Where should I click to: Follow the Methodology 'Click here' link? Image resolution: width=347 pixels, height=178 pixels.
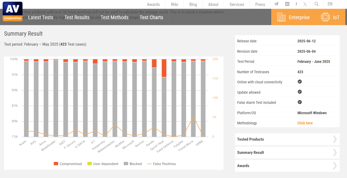305,123
